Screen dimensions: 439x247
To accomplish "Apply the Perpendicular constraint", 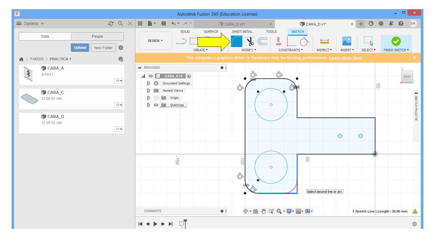I will click(x=291, y=42).
